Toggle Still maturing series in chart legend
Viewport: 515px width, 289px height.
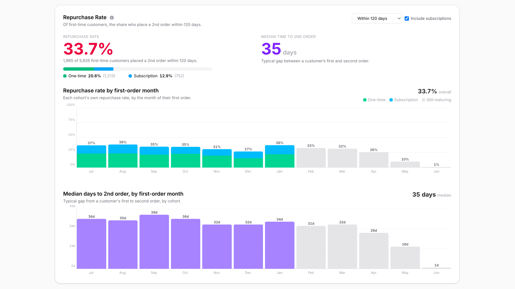click(x=436, y=100)
